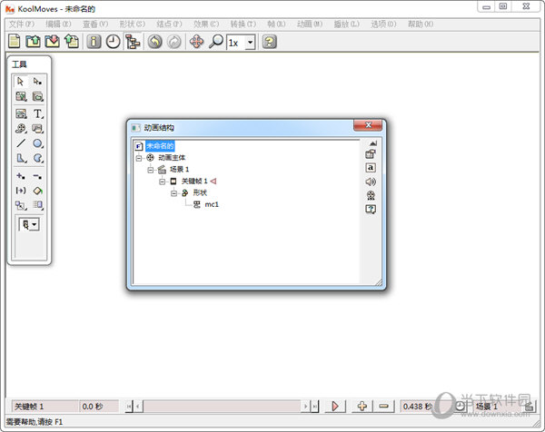
Task: Open the 编辑 (E) menu
Action: click(x=58, y=24)
